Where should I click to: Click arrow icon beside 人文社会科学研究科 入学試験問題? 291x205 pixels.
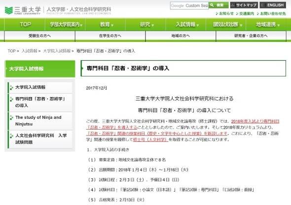point(11,136)
